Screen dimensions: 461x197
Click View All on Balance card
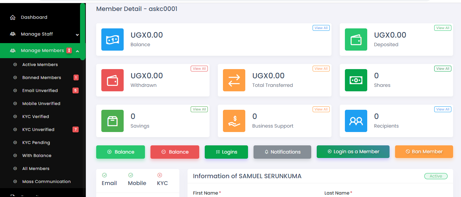(321, 28)
